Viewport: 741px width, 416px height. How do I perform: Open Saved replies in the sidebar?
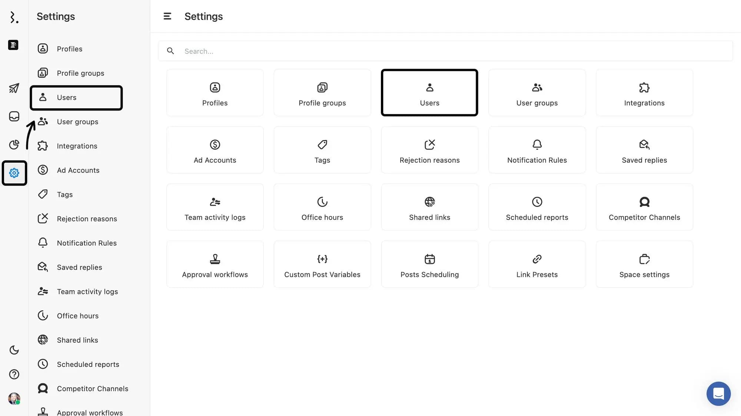tap(89, 267)
